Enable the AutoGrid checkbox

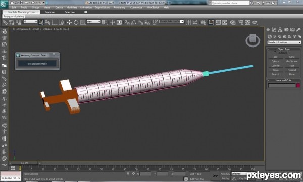click(x=275, y=53)
